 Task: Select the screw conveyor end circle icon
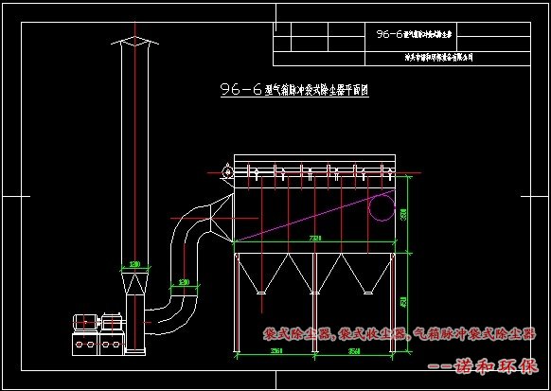[x=227, y=171]
